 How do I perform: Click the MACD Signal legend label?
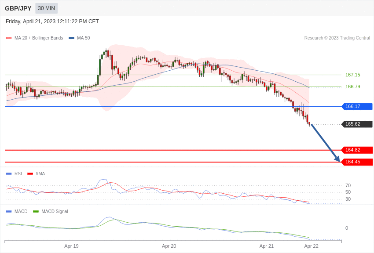click(x=55, y=212)
